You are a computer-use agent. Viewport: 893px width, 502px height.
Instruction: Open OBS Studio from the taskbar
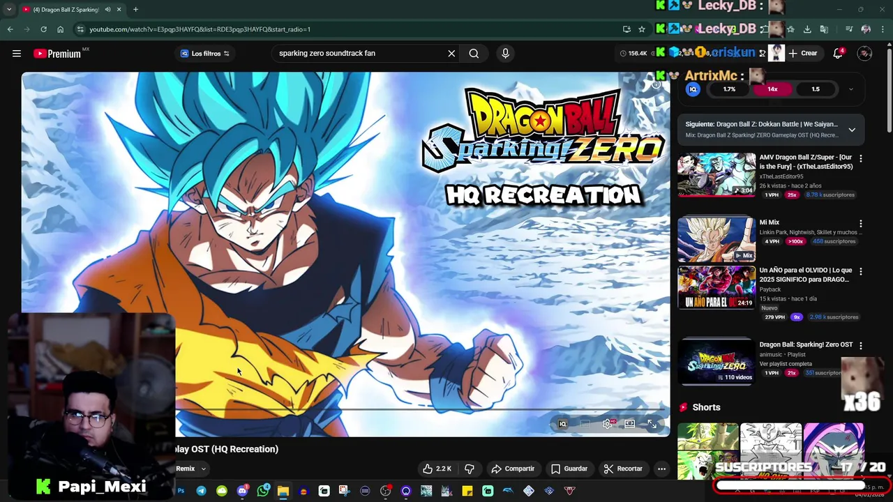(385, 491)
